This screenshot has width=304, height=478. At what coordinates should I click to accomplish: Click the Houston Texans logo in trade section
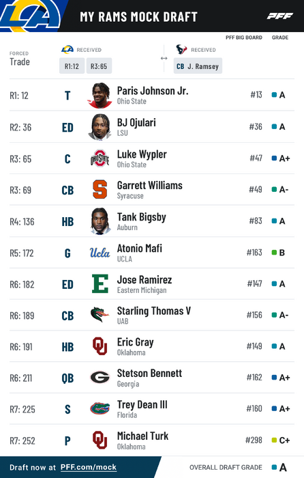click(x=181, y=49)
